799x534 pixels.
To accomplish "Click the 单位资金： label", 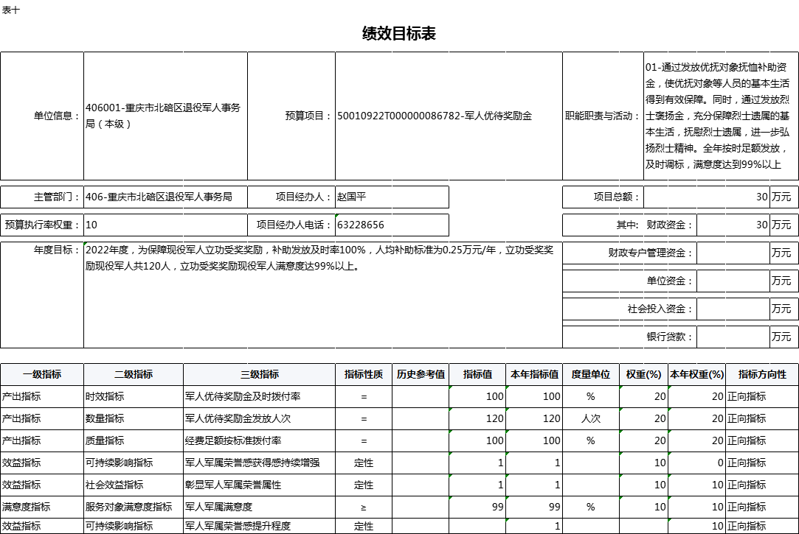I will tap(630, 281).
